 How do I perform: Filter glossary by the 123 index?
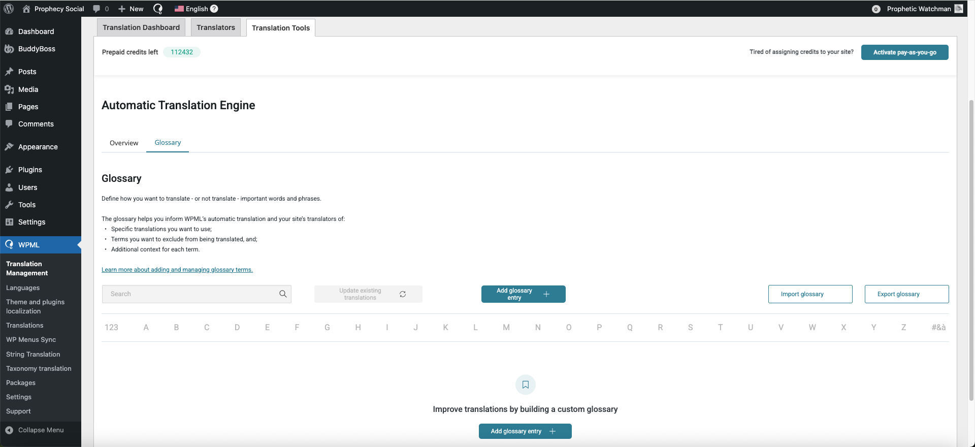tap(111, 328)
